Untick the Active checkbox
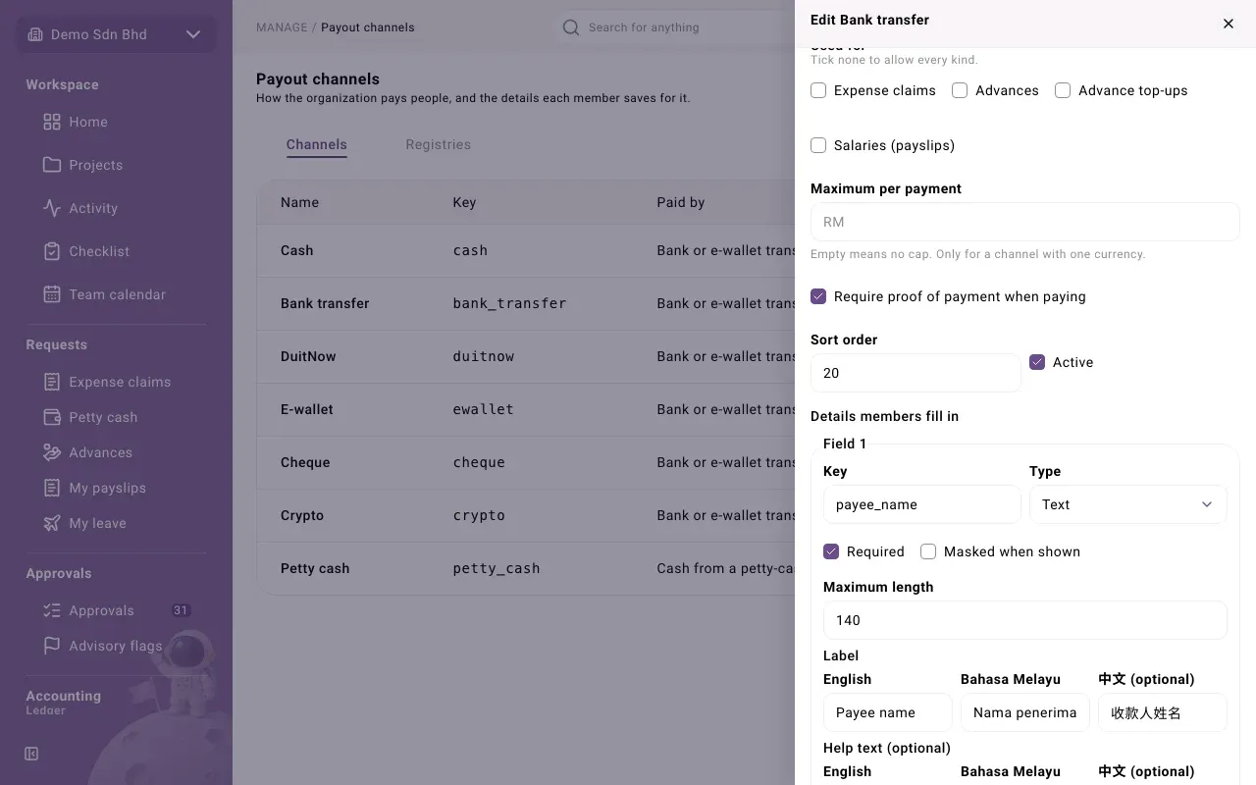Viewport: 1256px width, 785px height. pyautogui.click(x=1037, y=362)
